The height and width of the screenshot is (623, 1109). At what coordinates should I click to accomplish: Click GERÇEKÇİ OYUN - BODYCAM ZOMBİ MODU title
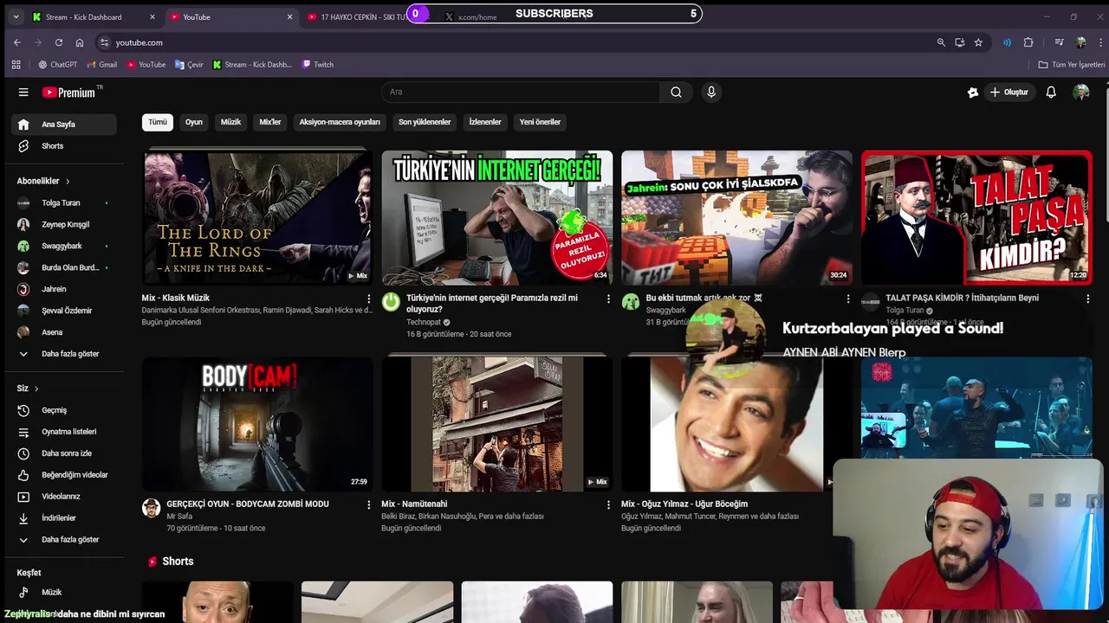(x=248, y=504)
